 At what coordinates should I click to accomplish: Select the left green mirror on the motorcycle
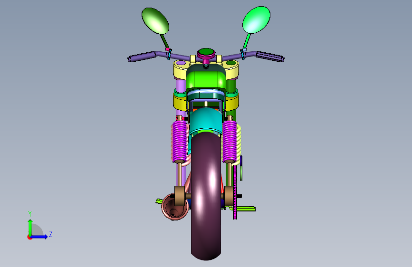click(x=155, y=21)
